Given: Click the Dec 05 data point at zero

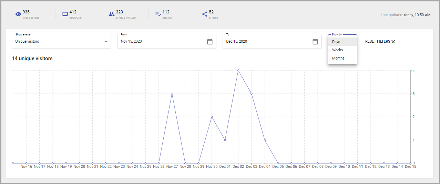Looking at the screenshot, I should 278,163.
